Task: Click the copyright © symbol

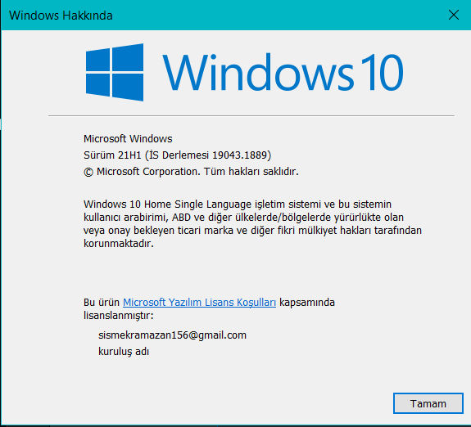Action: [88, 172]
